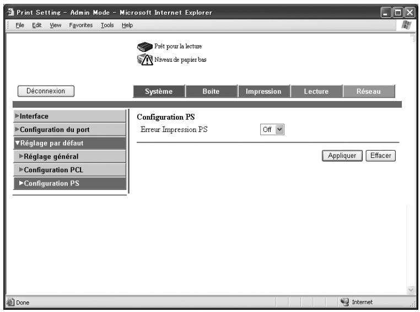This screenshot has width=420, height=312.
Task: Click the Internet zone globe icon
Action: pos(344,302)
